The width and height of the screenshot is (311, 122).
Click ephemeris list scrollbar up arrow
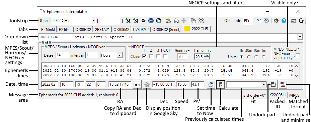[x=296, y=66]
